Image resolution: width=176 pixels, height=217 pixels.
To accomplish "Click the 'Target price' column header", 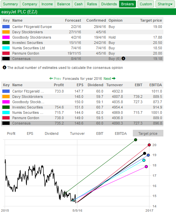I will click(x=151, y=20).
